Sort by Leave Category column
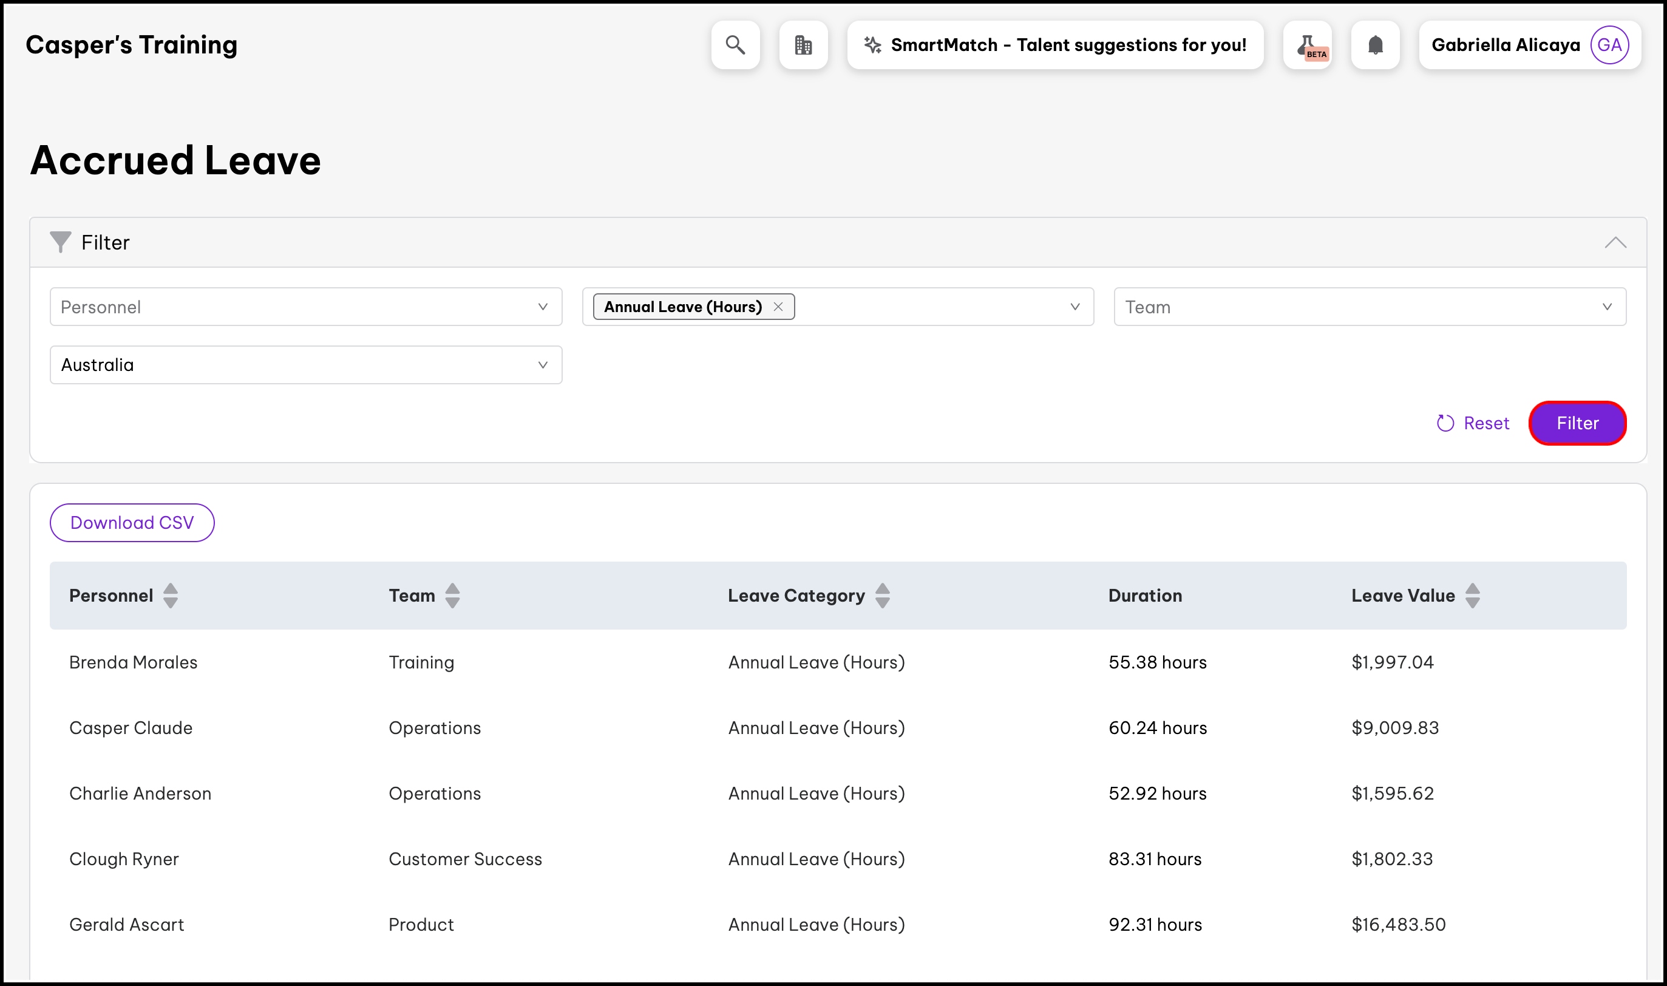1667x986 pixels. 882,596
